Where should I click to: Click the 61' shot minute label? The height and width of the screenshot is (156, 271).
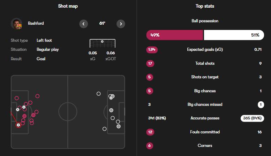(x=102, y=24)
